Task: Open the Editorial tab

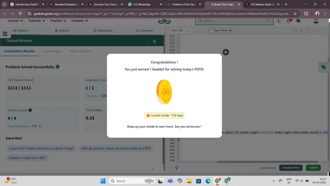Action: (x=62, y=31)
